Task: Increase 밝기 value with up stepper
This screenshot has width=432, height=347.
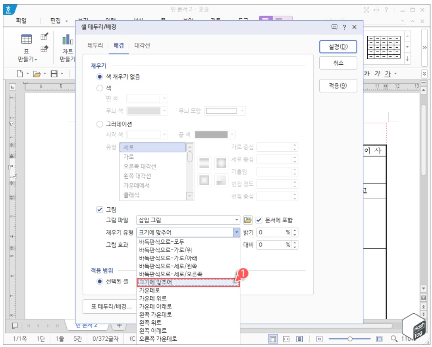Action: tap(295, 231)
